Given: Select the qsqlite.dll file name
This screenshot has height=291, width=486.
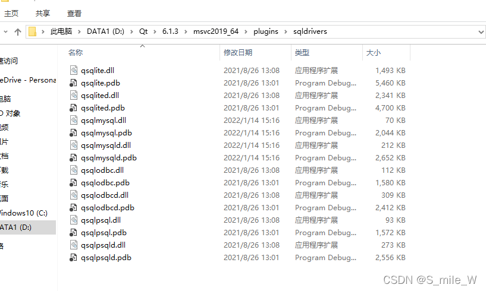Looking at the screenshot, I should (x=98, y=71).
